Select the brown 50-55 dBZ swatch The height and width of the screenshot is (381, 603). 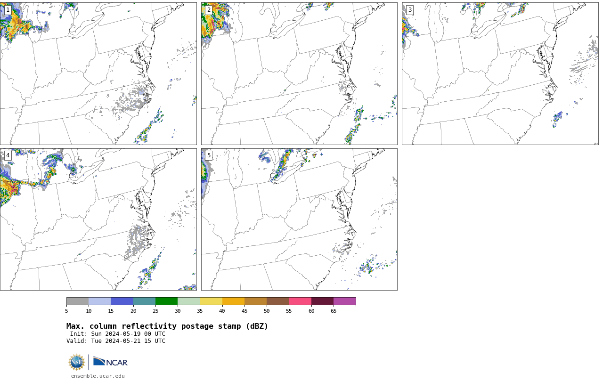[x=278, y=301]
